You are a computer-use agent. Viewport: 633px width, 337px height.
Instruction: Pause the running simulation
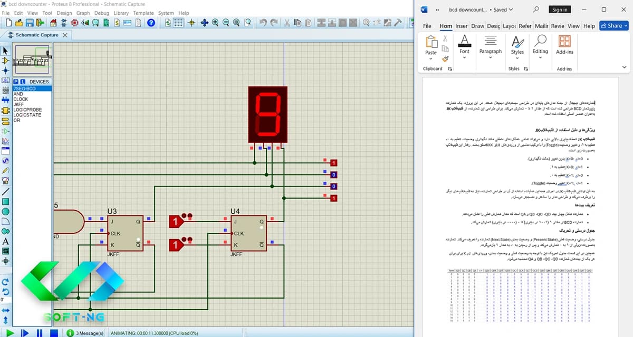(39, 333)
